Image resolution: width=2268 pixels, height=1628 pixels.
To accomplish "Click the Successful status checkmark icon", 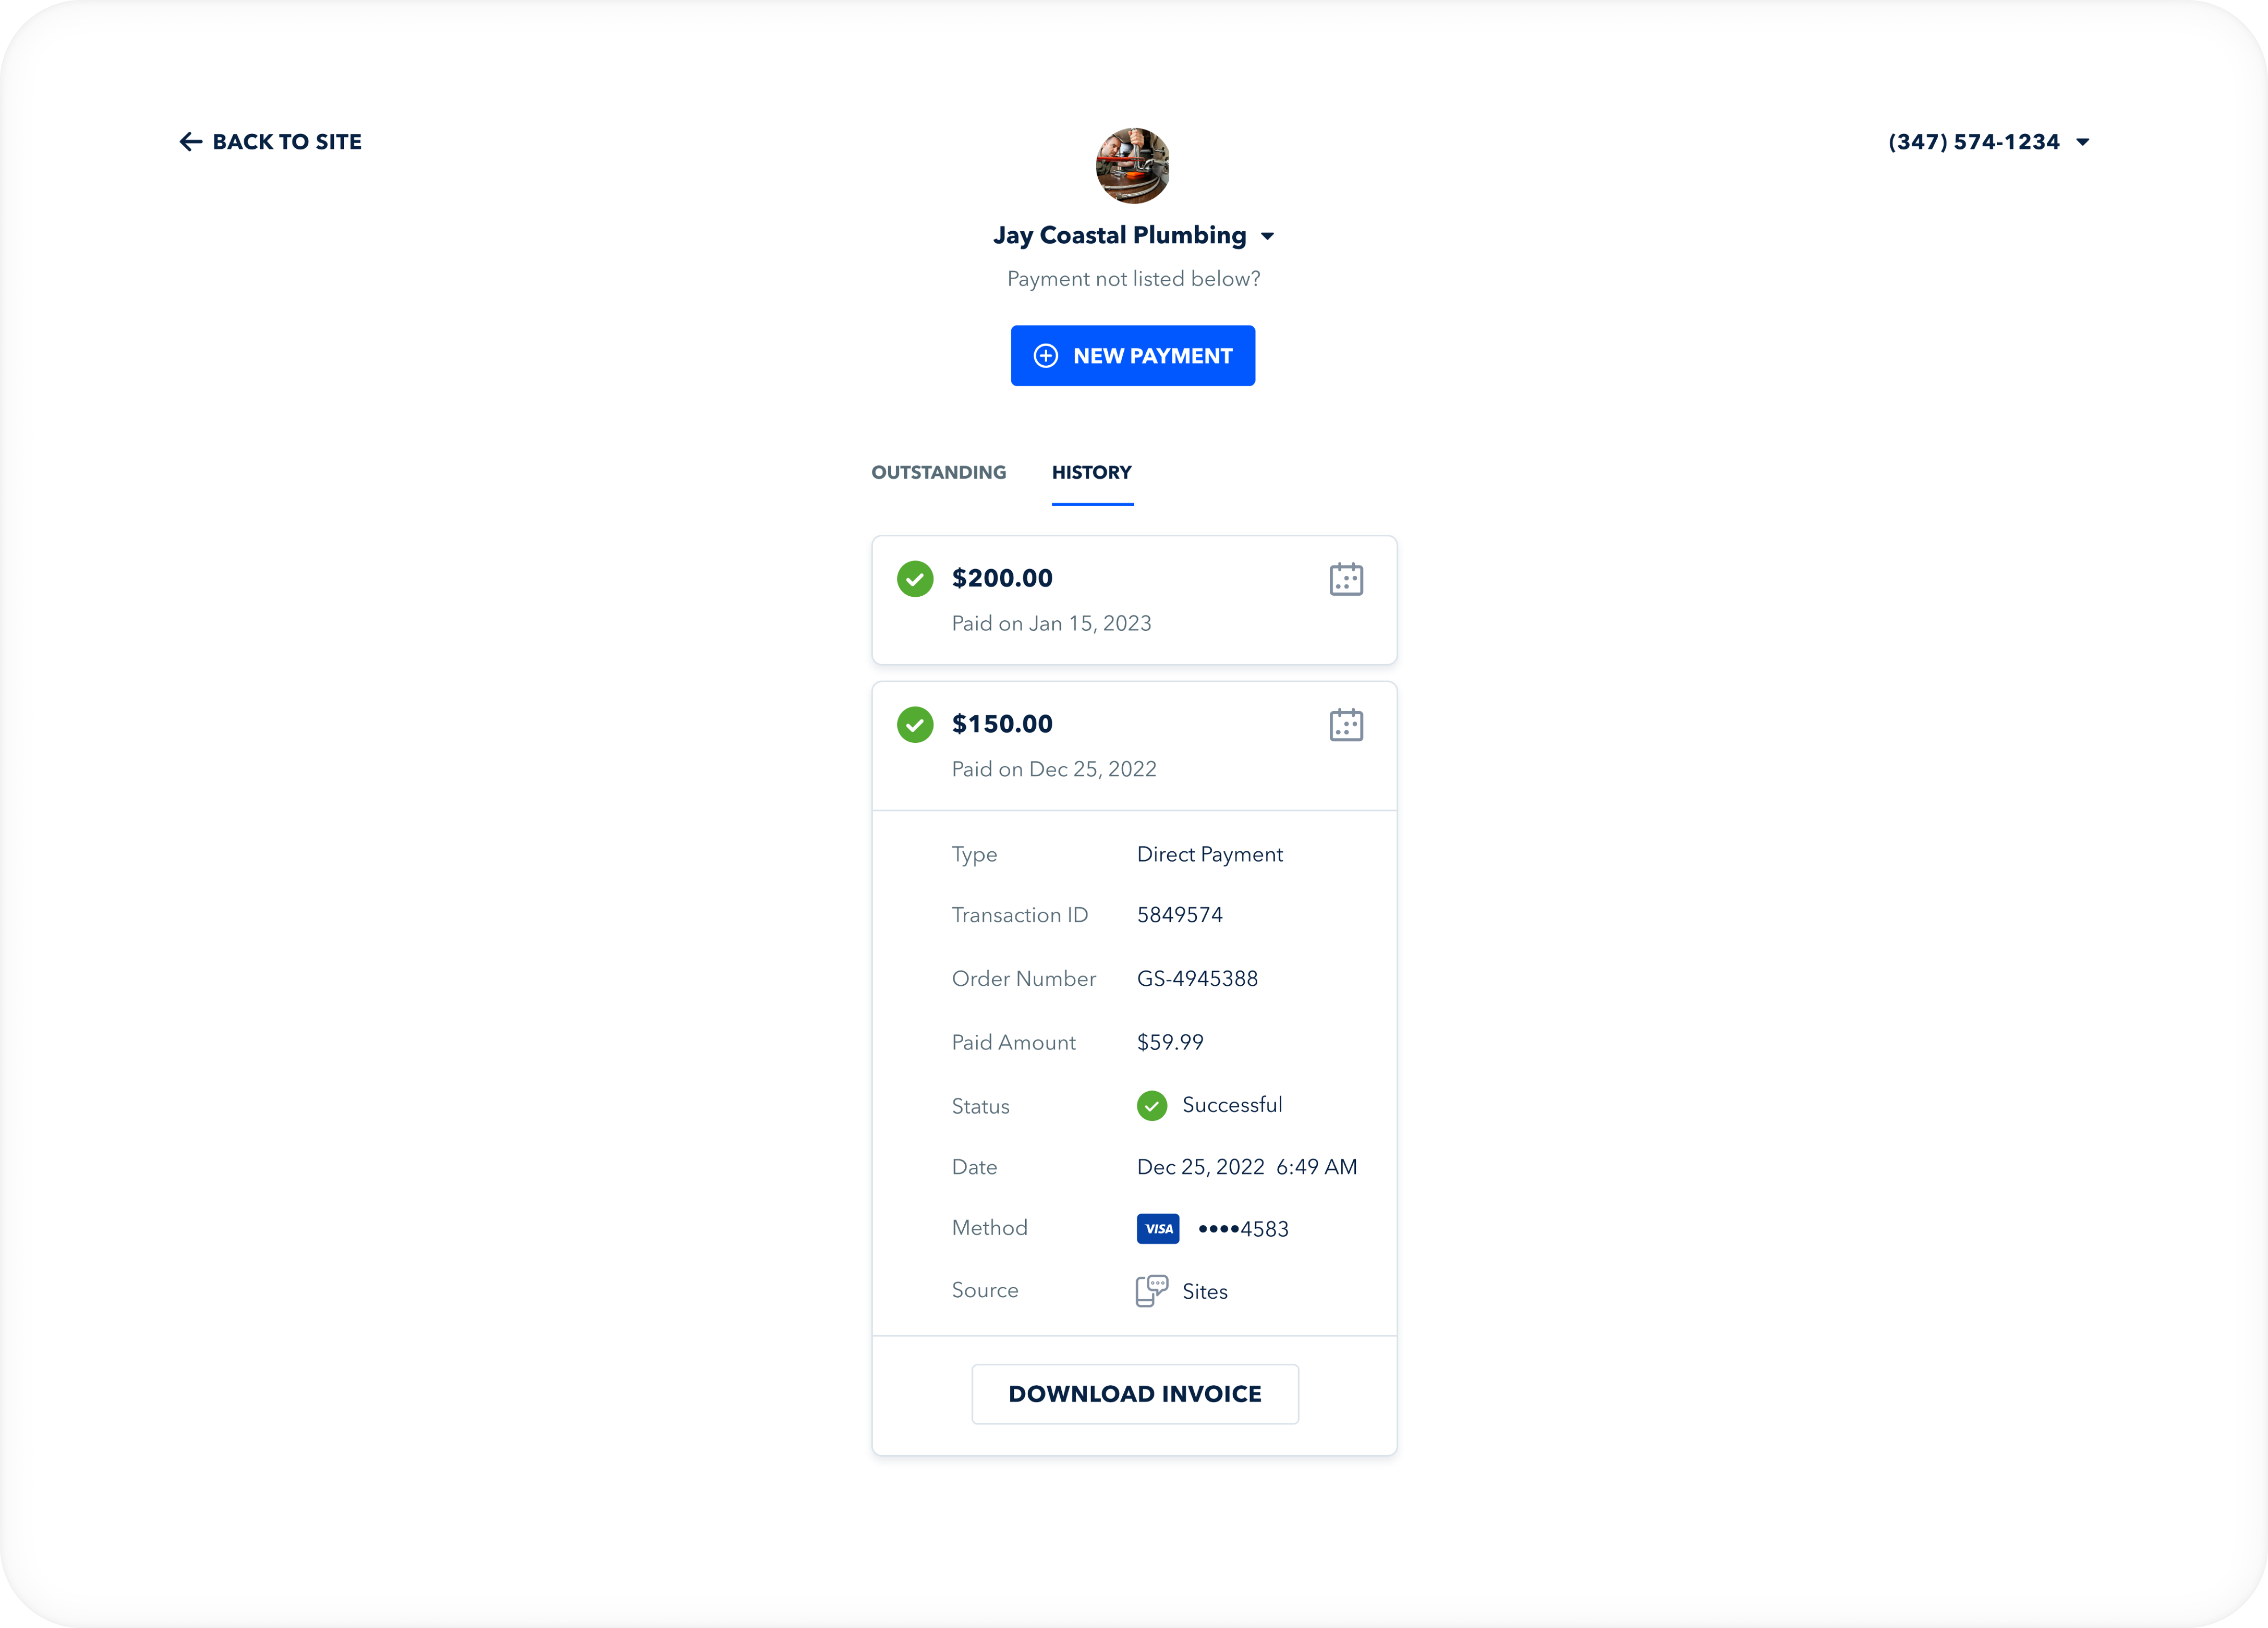I will (1152, 1105).
